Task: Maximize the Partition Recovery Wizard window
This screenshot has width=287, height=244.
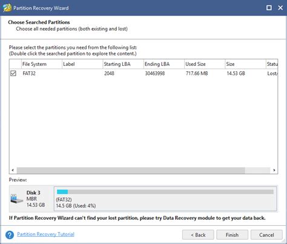Action: [269, 8]
